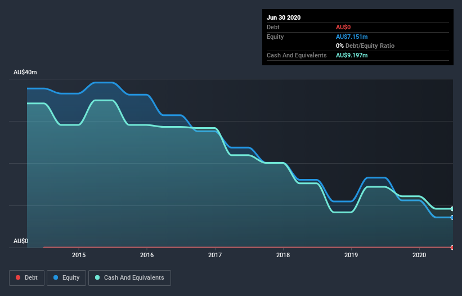Click the teal Cash legend dot

point(97,277)
